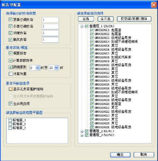
Task: Open the end hour dropdown showing 23
Action: (x=57, y=68)
